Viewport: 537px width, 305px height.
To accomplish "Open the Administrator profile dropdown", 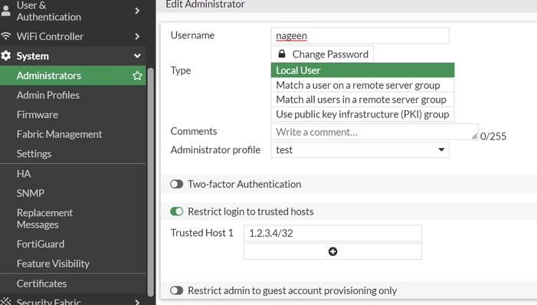I will coord(360,149).
